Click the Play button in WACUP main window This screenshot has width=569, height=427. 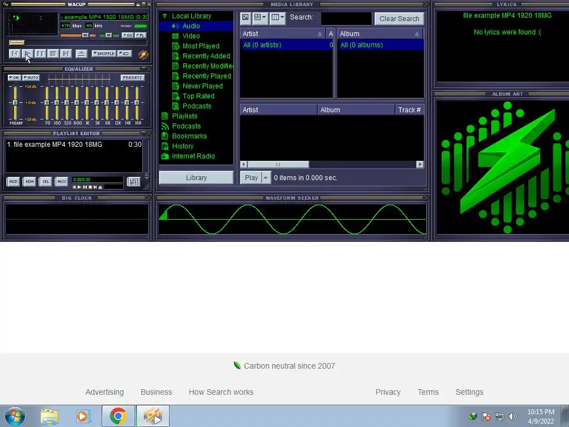27,54
